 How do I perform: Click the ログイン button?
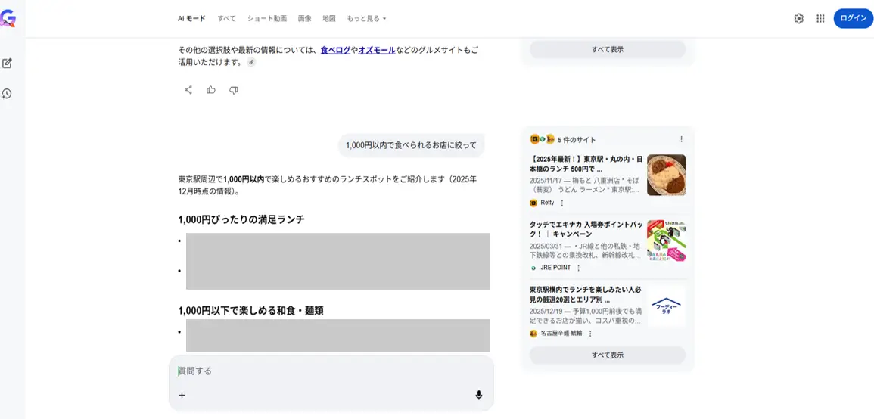pyautogui.click(x=854, y=18)
